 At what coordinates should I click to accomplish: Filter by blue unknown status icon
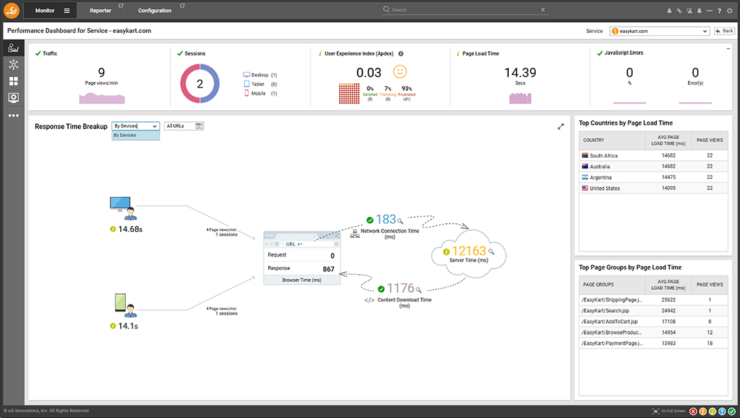click(722, 411)
